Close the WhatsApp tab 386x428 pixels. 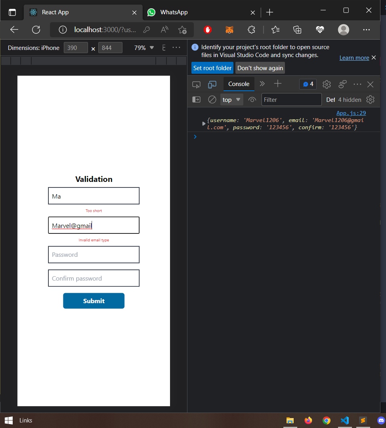253,13
